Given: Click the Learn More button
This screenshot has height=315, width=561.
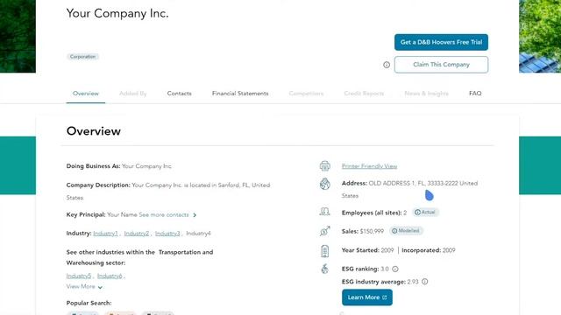Looking at the screenshot, I should point(367,297).
